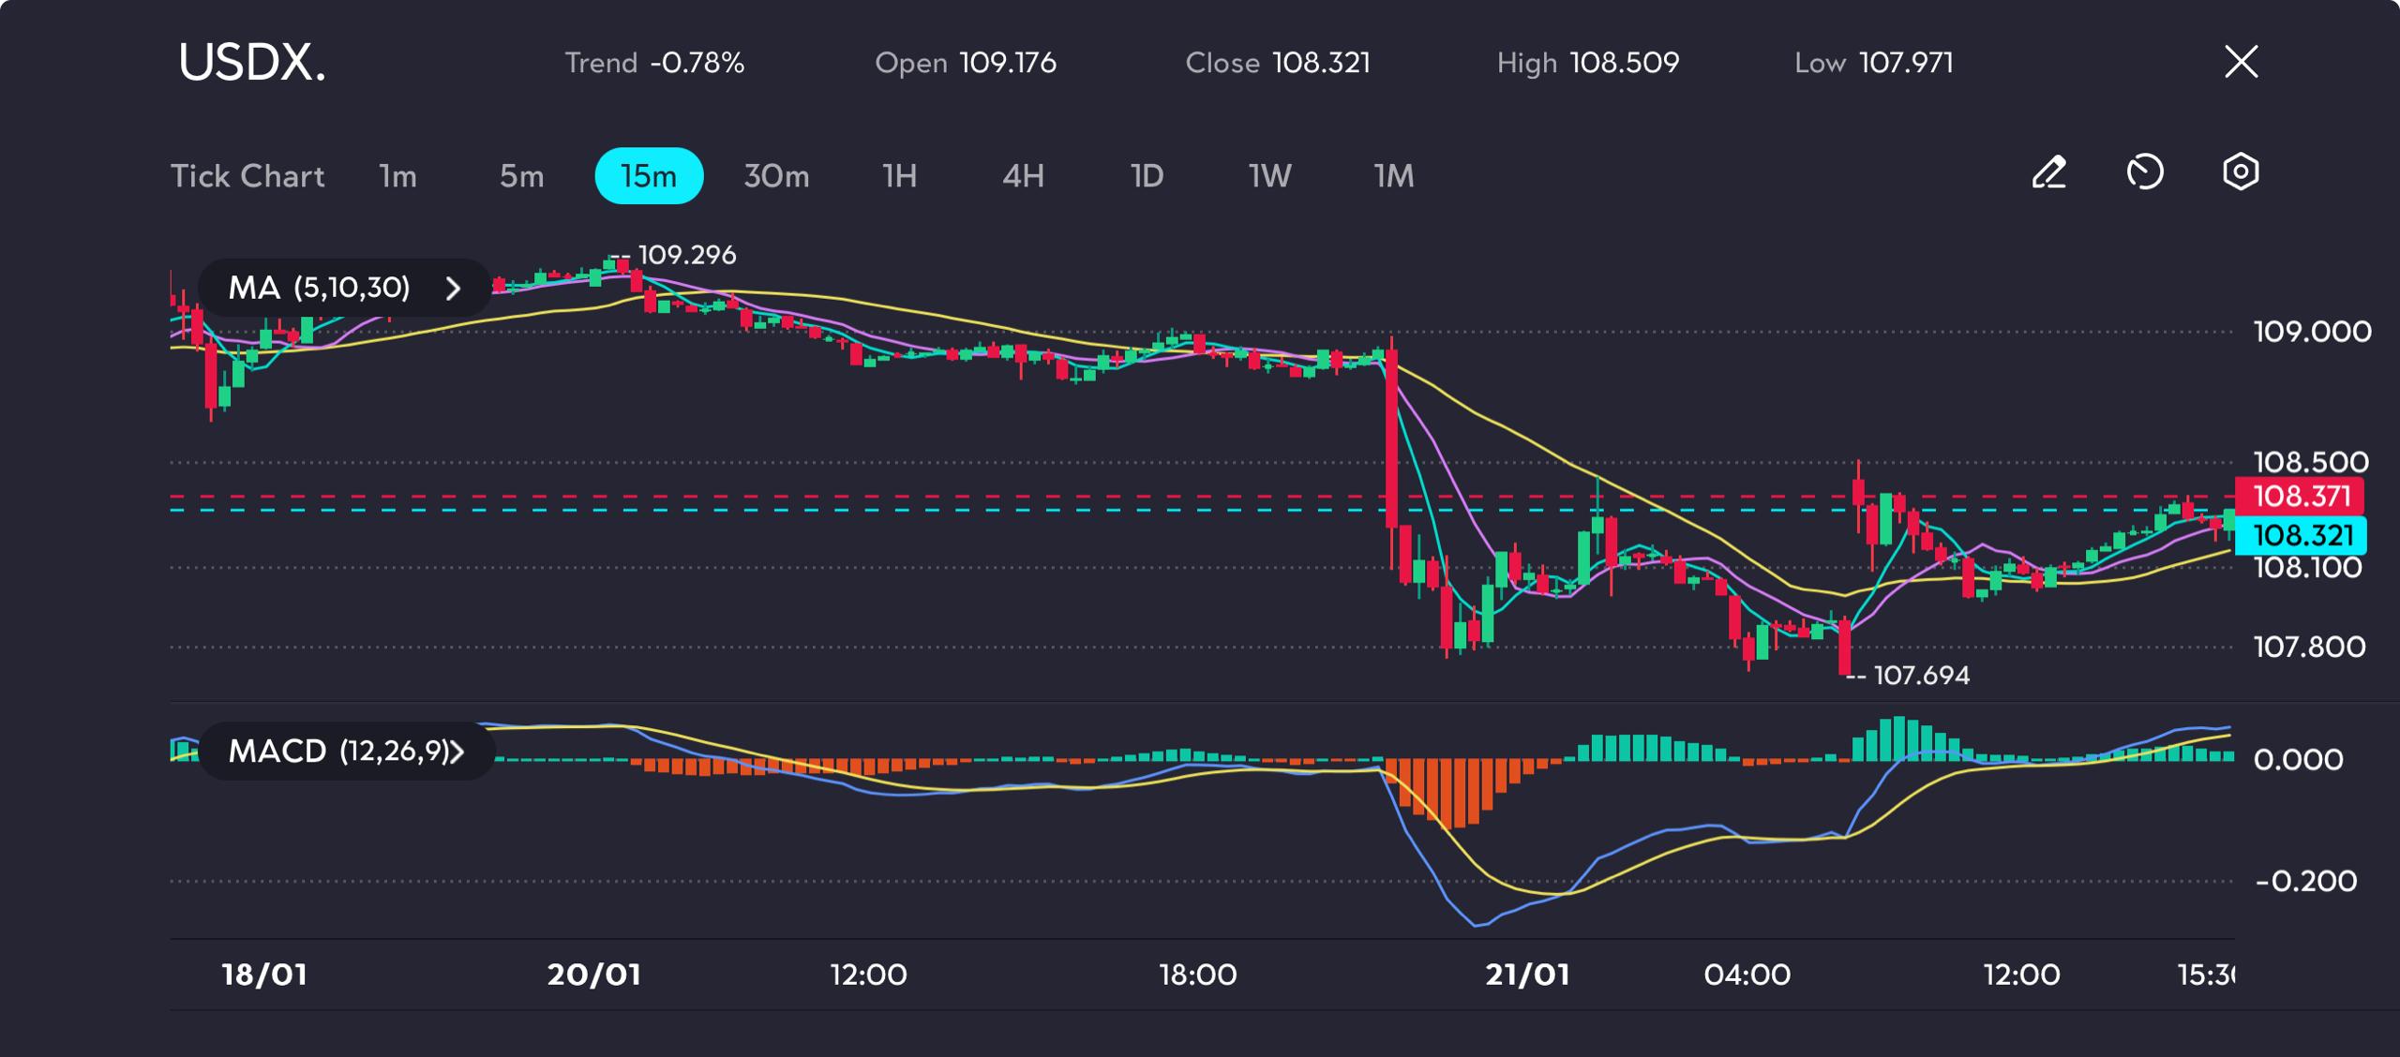Click the High 108.509 value
The height and width of the screenshot is (1057, 2400).
click(1588, 63)
